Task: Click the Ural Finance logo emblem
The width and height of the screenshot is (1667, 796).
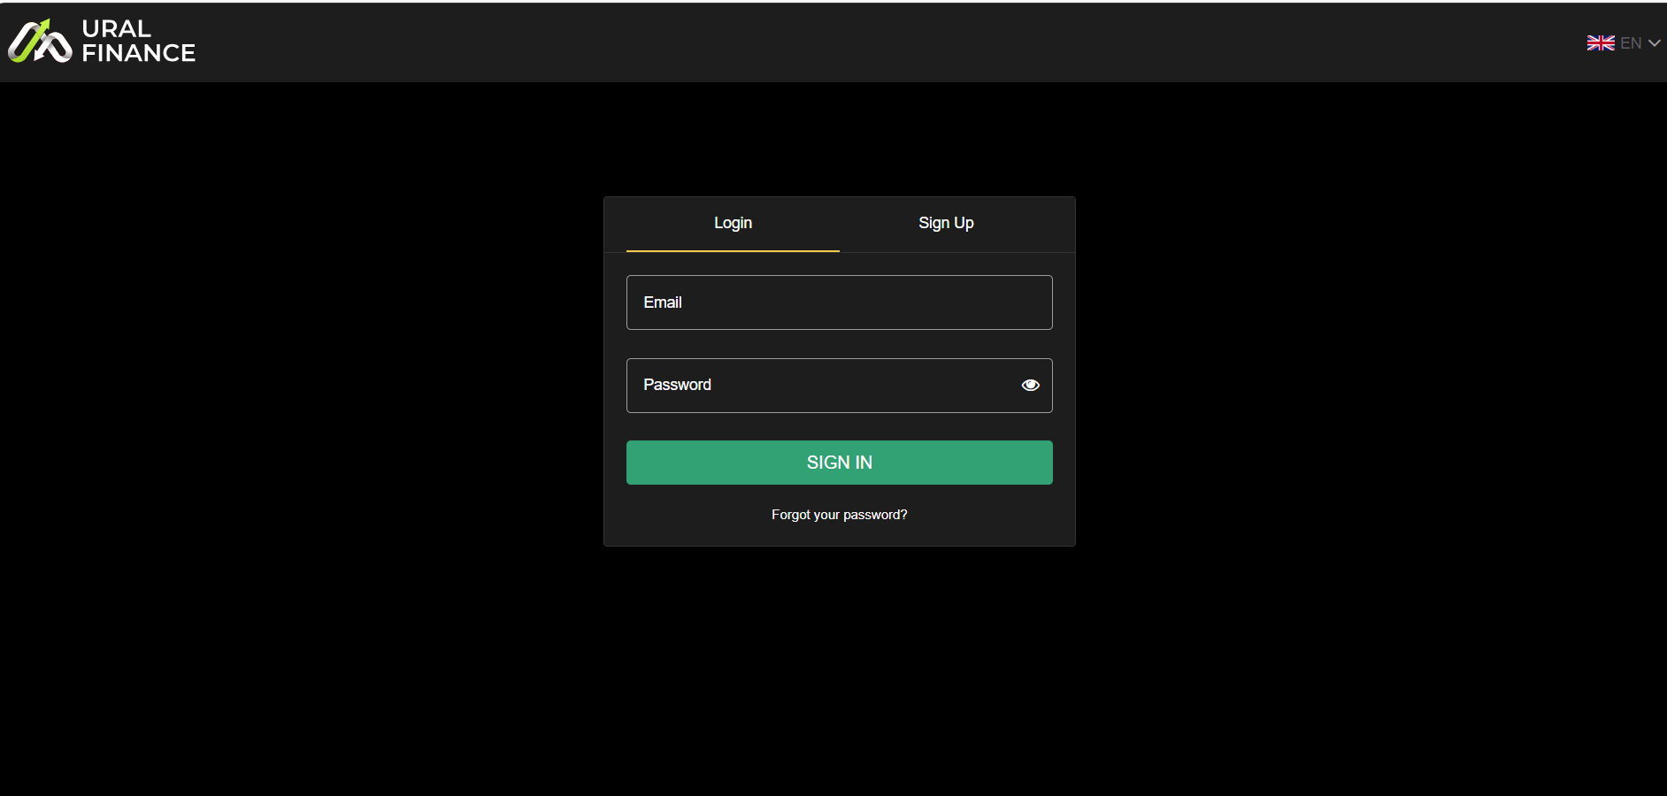Action: (40, 42)
